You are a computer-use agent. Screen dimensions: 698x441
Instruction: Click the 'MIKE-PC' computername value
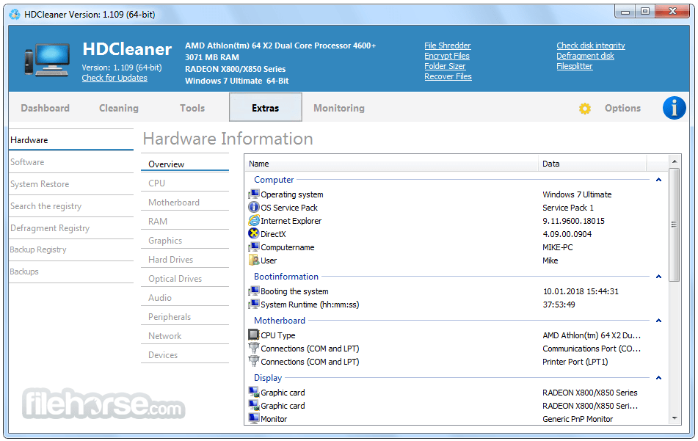(557, 247)
